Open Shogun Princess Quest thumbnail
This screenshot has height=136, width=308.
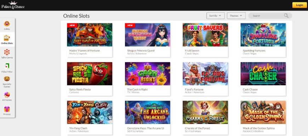pyautogui.click(x=148, y=35)
